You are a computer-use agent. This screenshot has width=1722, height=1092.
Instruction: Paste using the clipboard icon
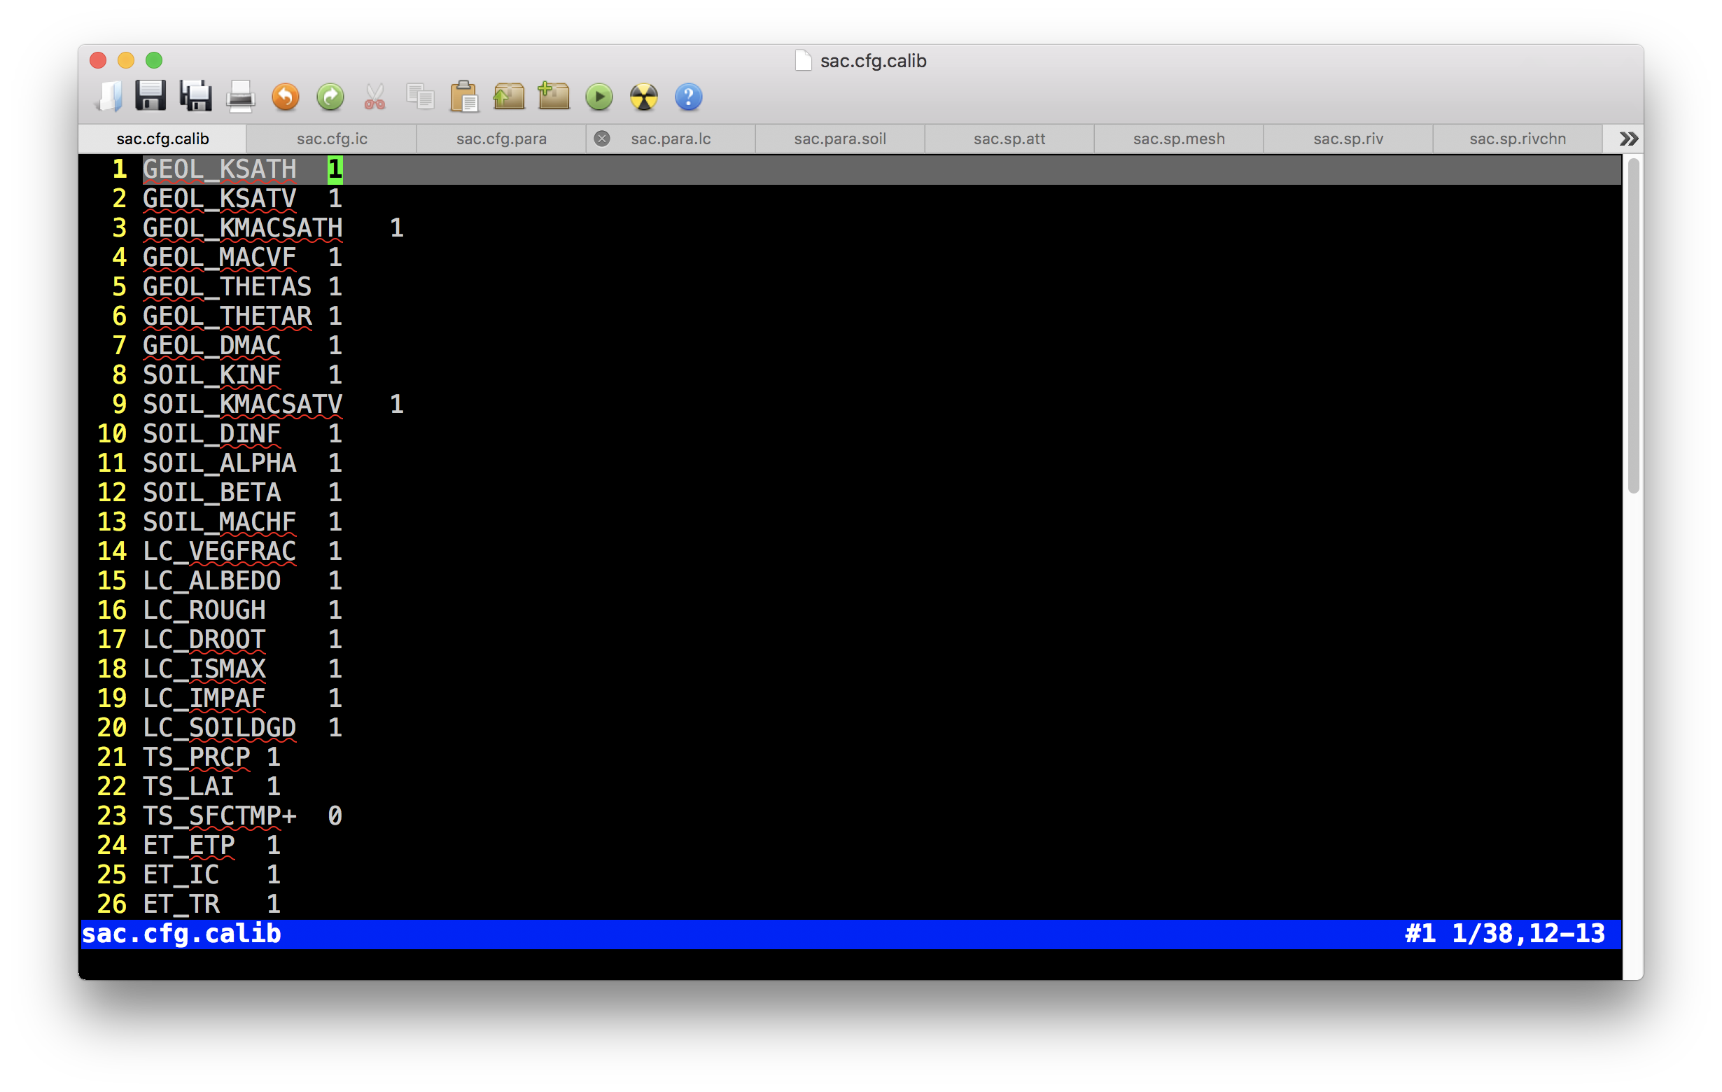tap(464, 97)
